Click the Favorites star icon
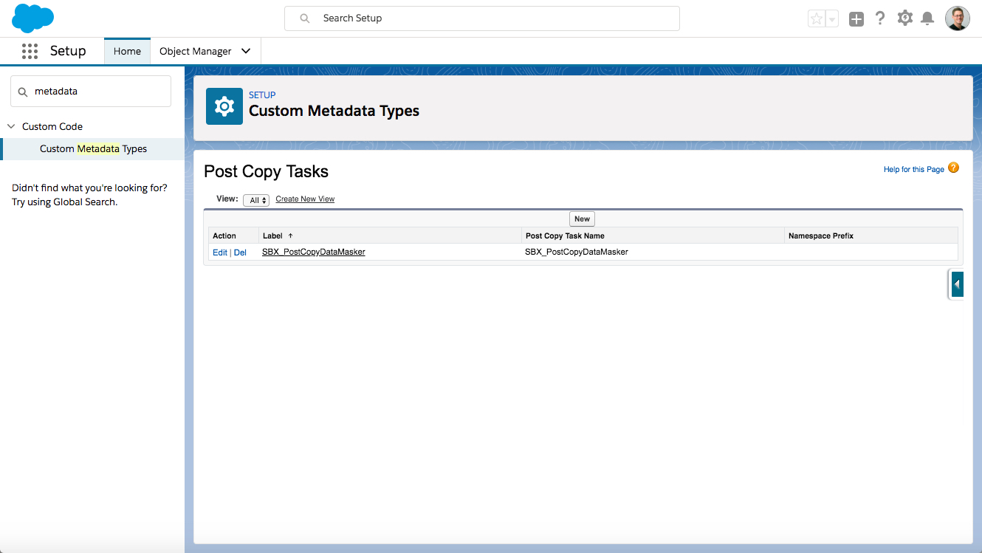This screenshot has height=553, width=982. click(817, 19)
